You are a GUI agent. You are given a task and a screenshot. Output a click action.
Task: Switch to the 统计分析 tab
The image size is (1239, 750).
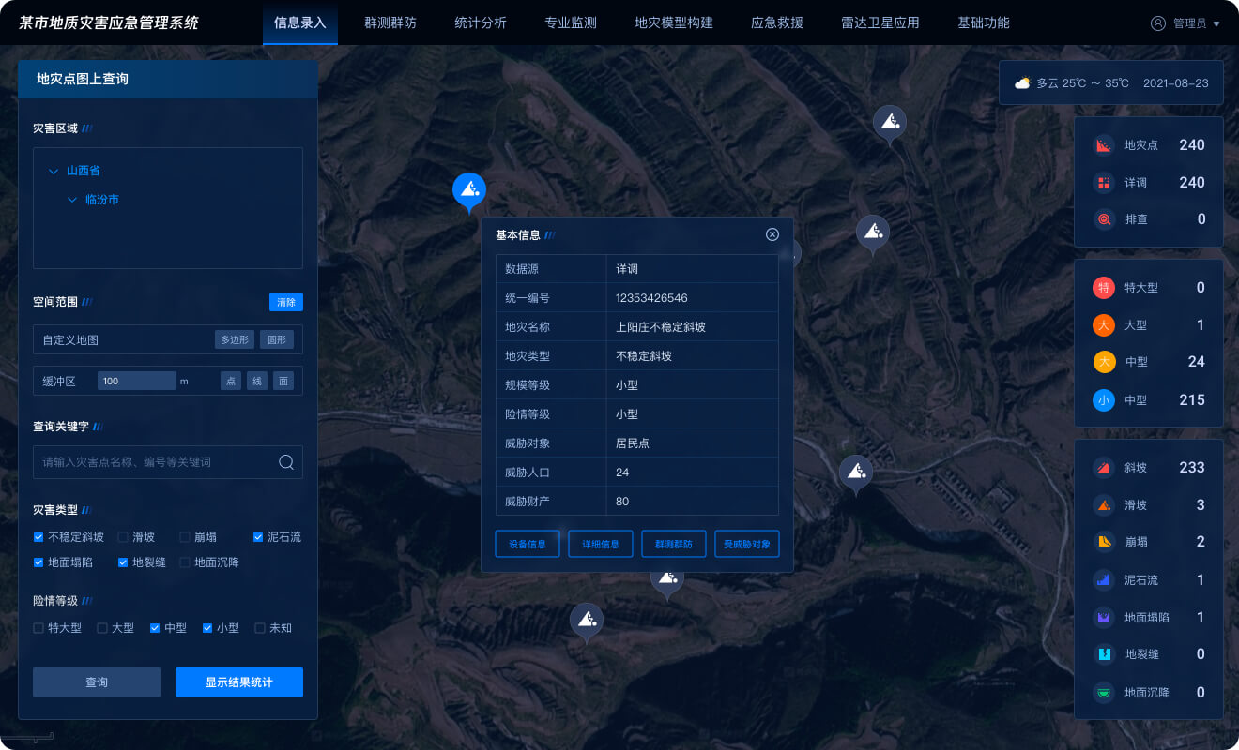tap(480, 22)
